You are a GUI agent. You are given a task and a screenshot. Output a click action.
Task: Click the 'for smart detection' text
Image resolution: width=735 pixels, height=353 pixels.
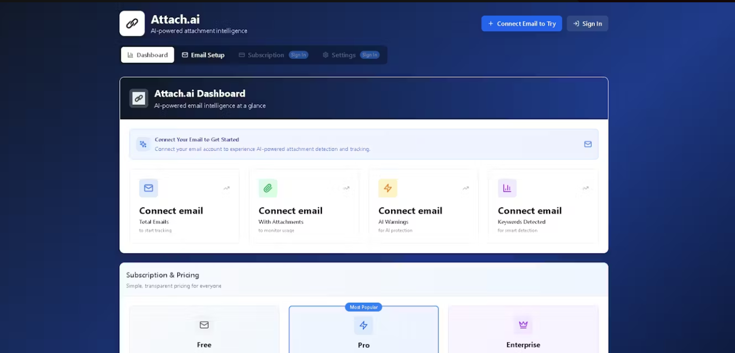tap(517, 230)
